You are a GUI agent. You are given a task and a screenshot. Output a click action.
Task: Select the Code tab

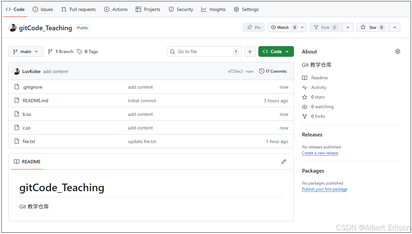pos(15,9)
